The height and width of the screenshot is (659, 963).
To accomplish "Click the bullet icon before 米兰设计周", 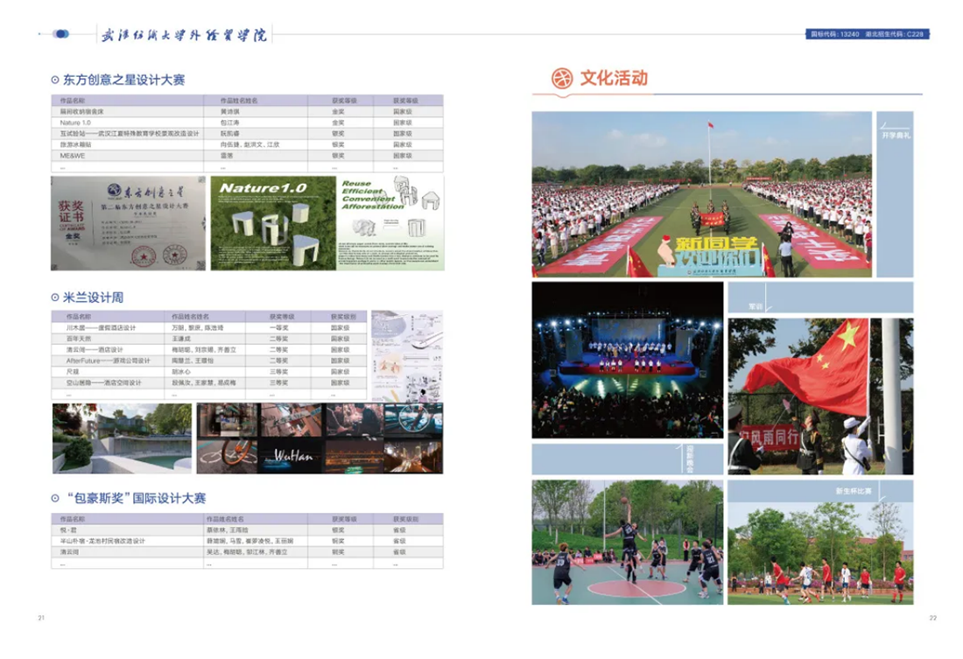I will [x=55, y=298].
